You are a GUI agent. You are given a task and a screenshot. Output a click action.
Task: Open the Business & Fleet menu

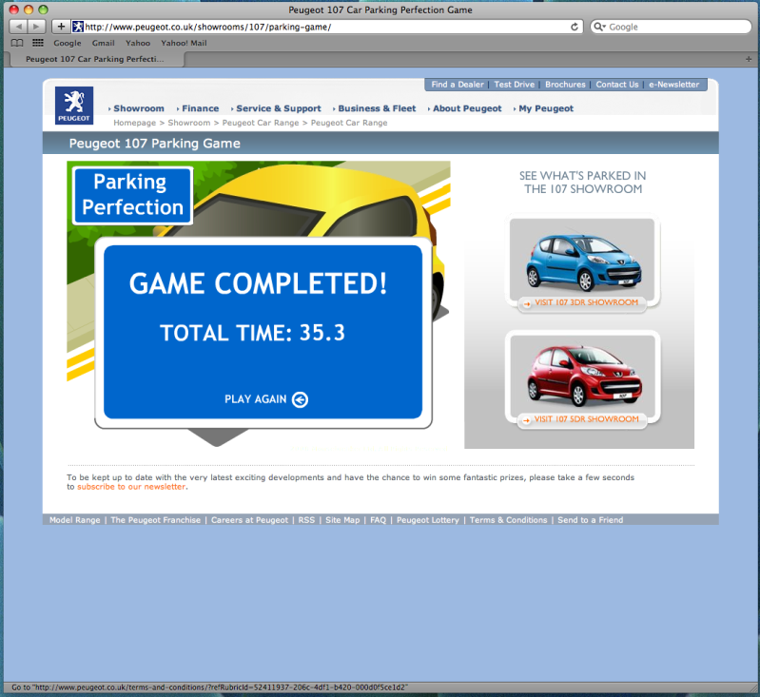[377, 108]
